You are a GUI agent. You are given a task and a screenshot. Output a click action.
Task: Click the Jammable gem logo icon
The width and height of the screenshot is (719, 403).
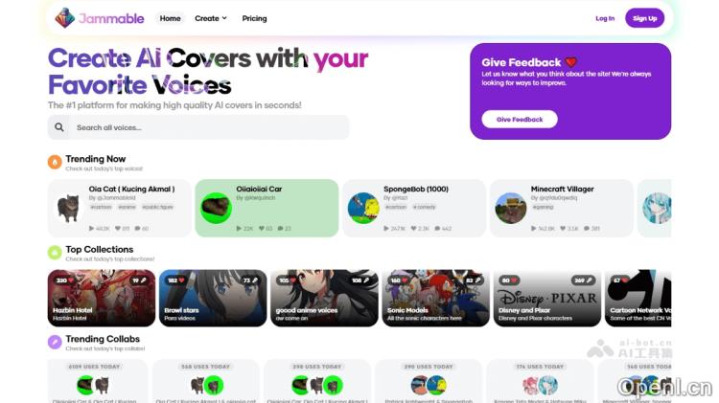(64, 18)
